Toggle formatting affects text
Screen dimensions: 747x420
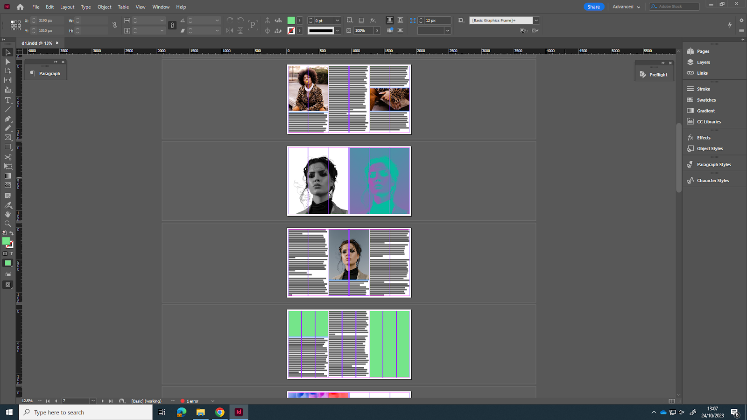tap(11, 254)
